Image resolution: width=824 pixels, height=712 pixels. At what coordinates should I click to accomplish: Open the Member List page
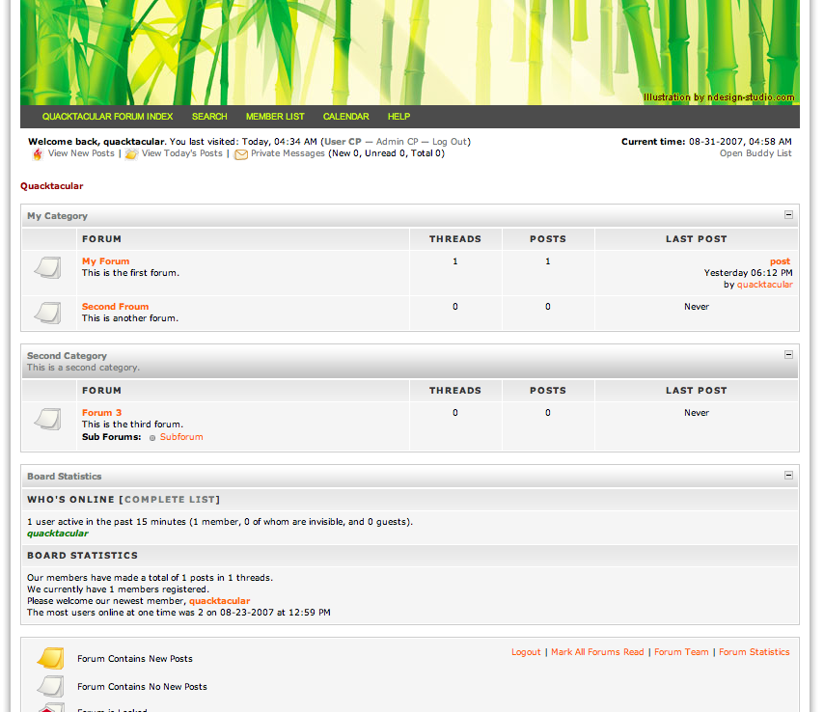(275, 117)
